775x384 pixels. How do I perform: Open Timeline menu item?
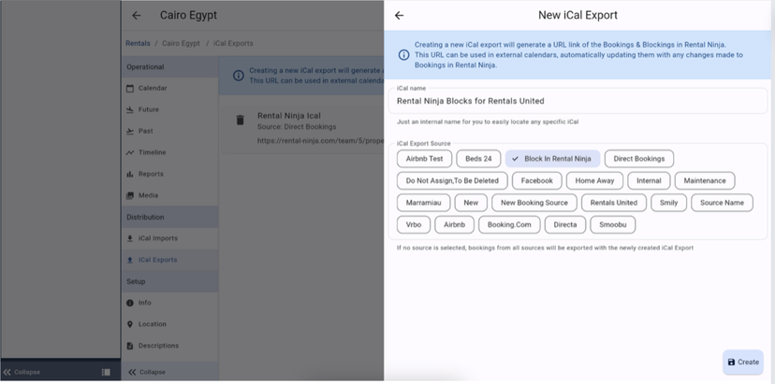coord(169,152)
